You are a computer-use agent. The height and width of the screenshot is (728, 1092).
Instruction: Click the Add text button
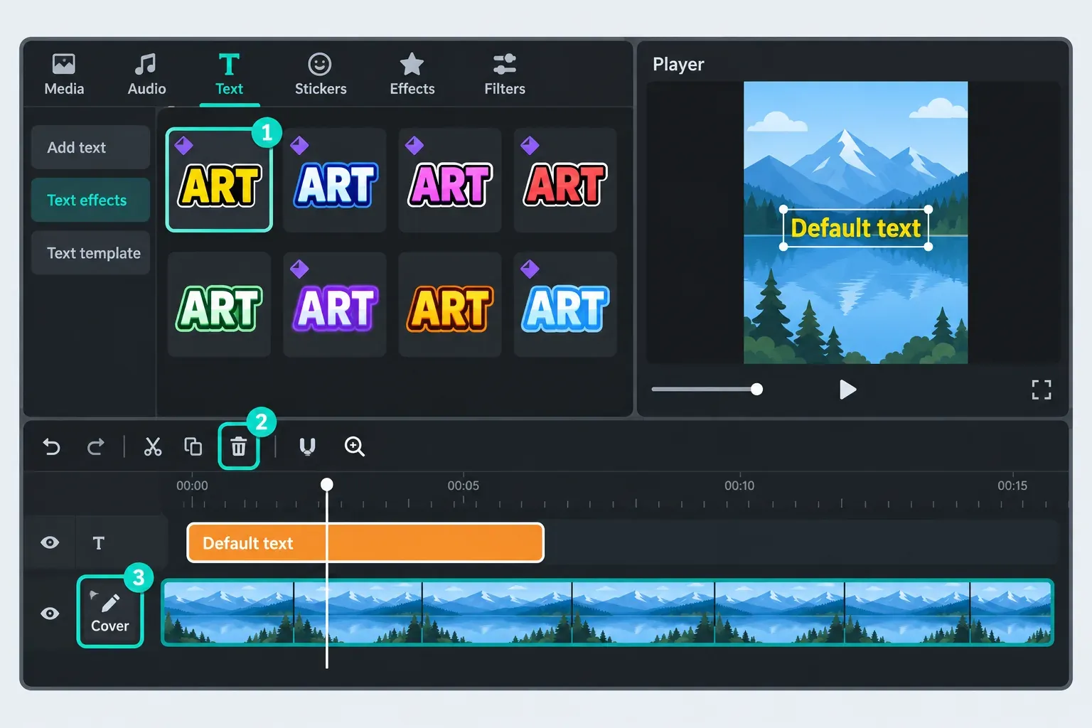click(x=90, y=147)
